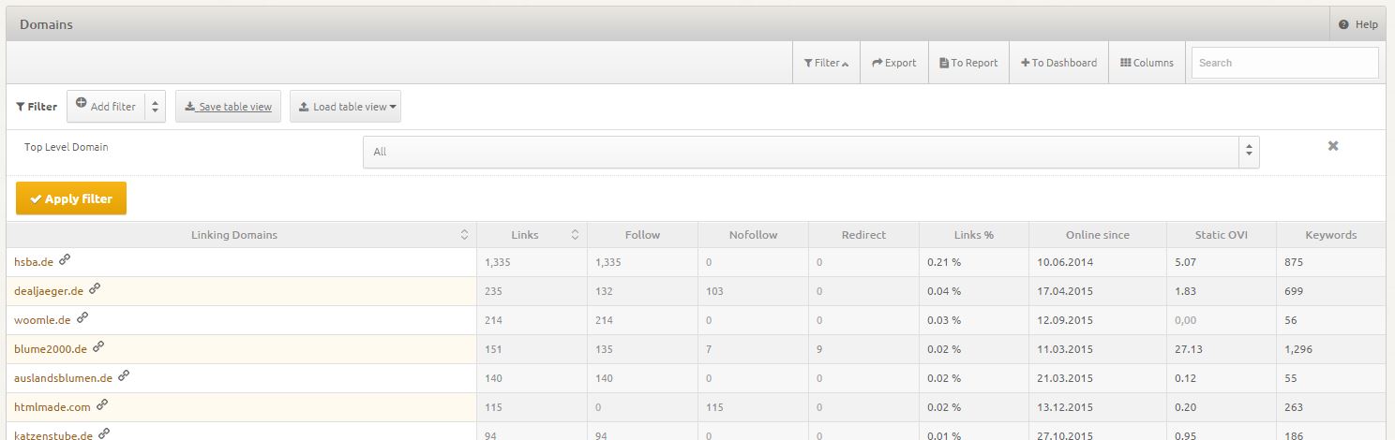1395x440 pixels.
Task: Open dealjaeger.de domain link
Action: [x=49, y=291]
